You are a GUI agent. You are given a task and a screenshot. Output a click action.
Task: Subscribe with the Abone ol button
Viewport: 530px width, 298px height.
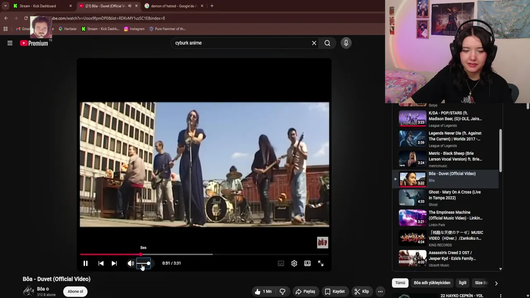pyautogui.click(x=75, y=291)
